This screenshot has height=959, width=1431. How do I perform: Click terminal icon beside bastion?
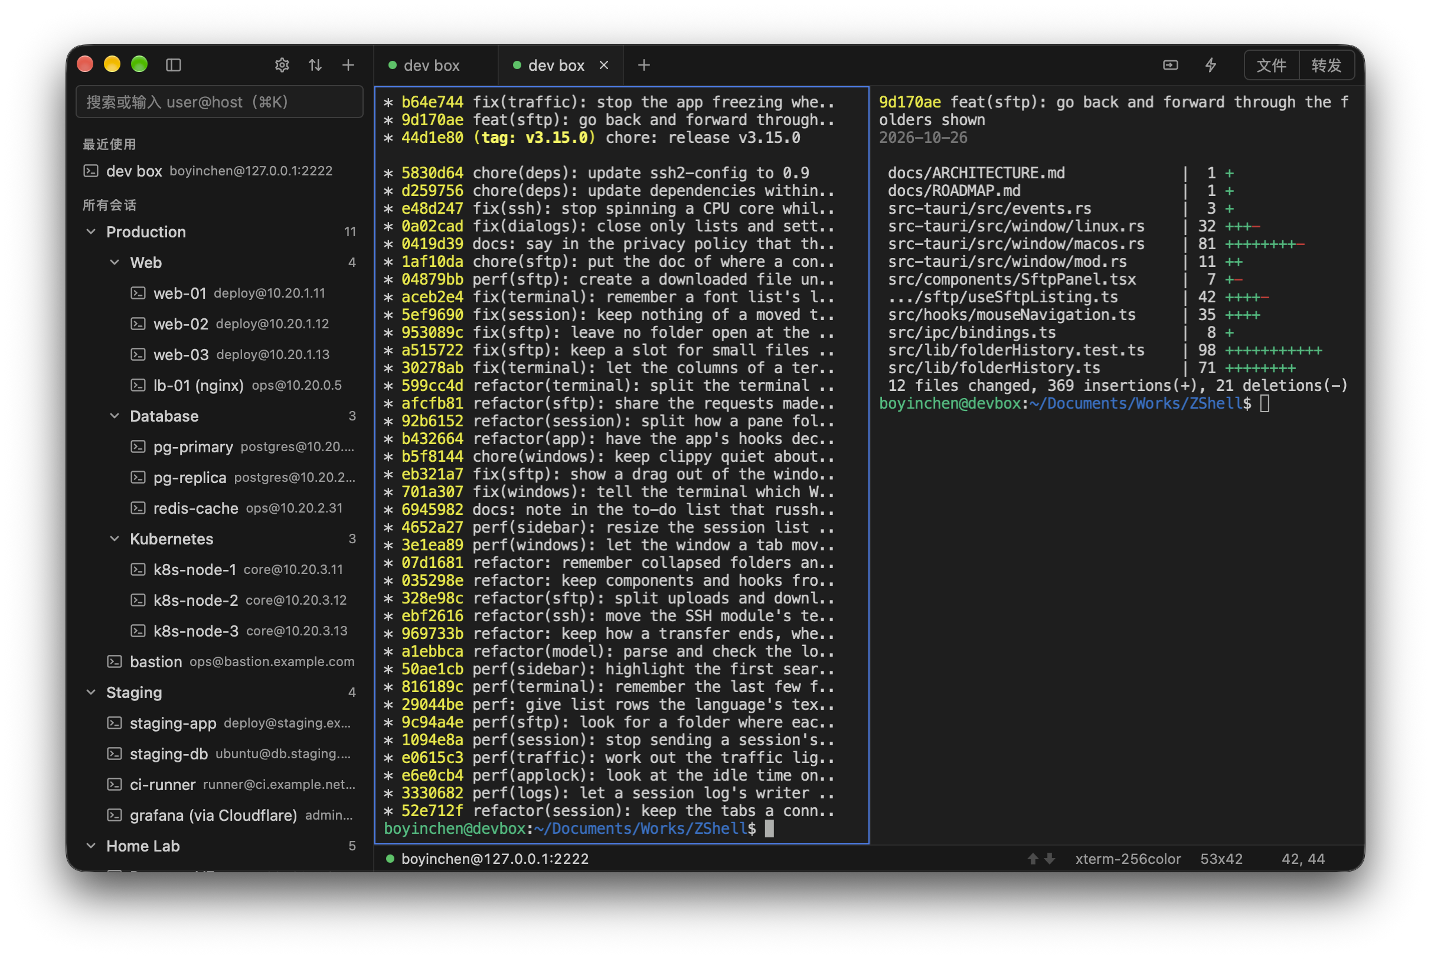tap(115, 661)
